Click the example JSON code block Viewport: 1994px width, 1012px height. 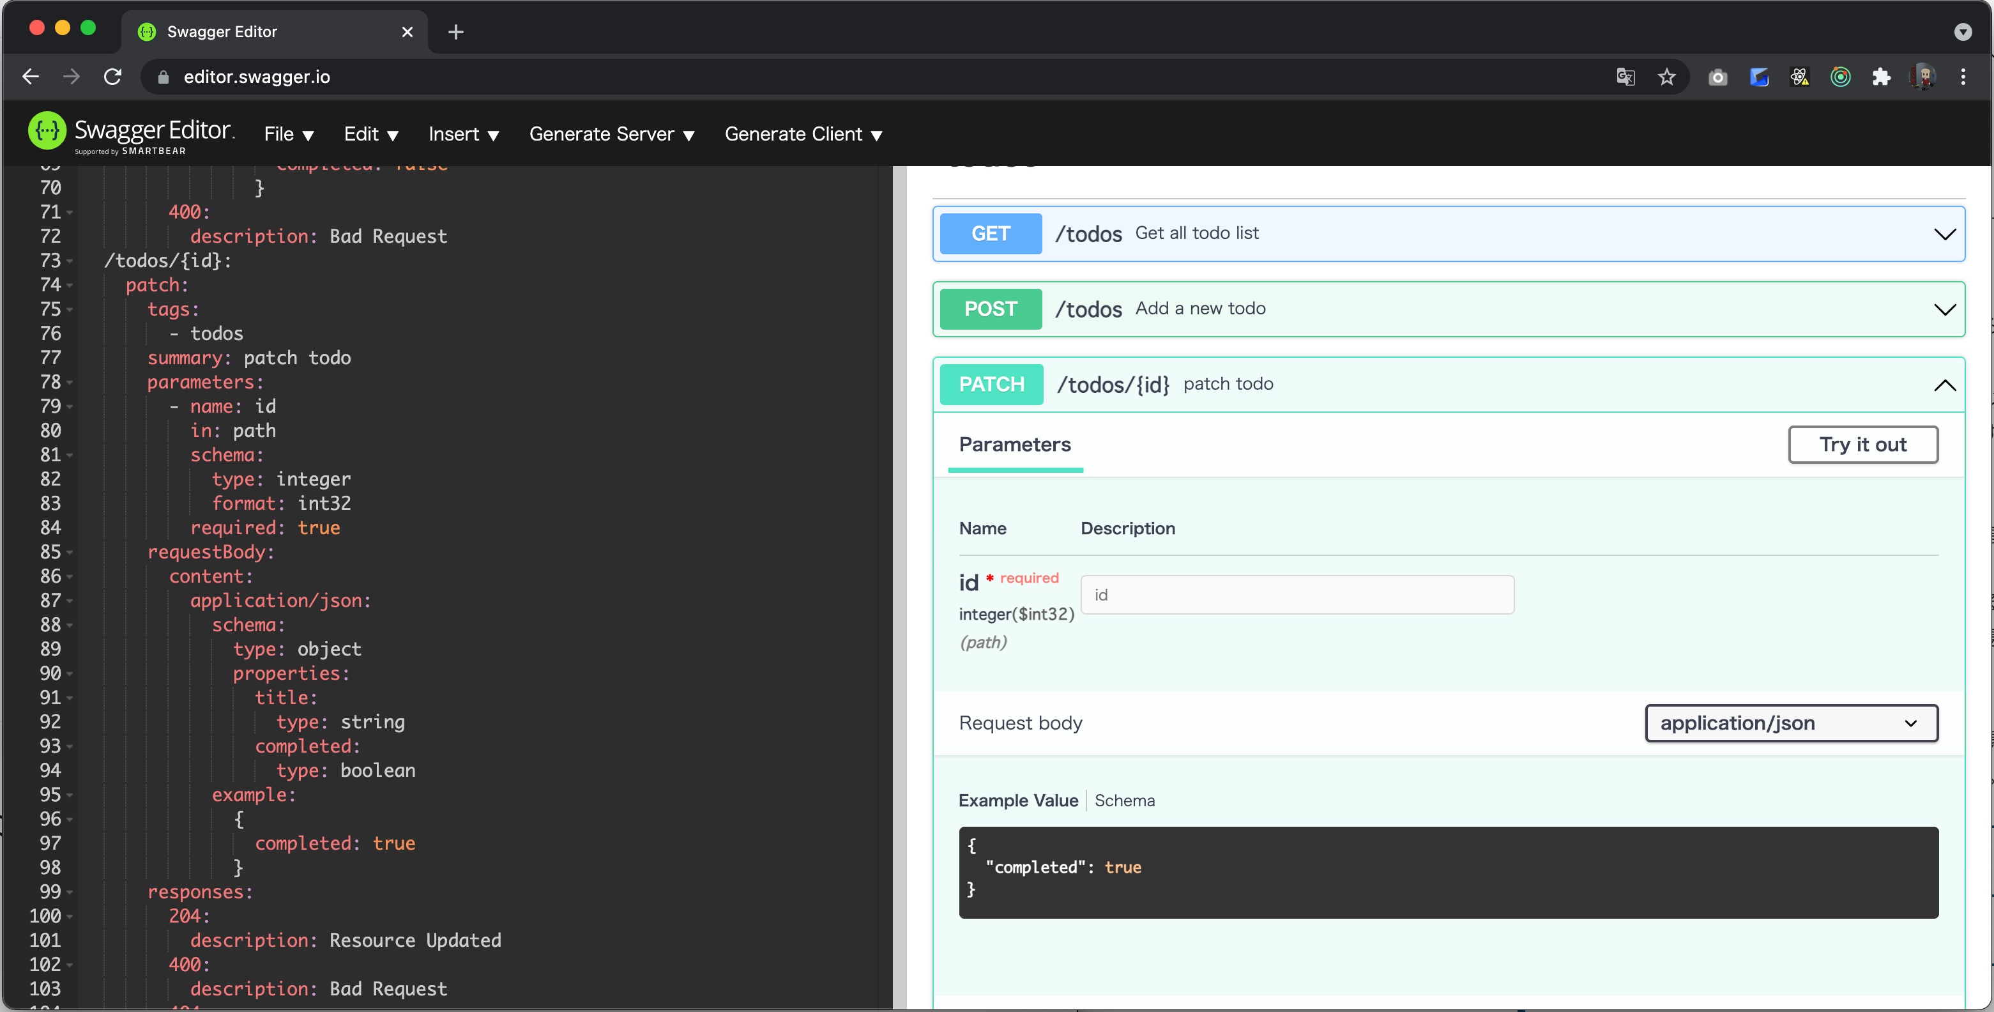coord(1449,872)
